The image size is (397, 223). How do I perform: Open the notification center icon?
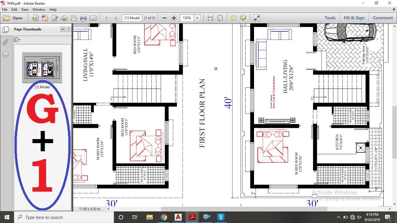pos(387,217)
